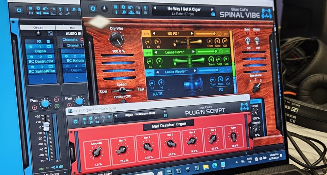Open Microsoft Edge from Windows taskbar
This screenshot has width=327, height=175.
[215, 166]
